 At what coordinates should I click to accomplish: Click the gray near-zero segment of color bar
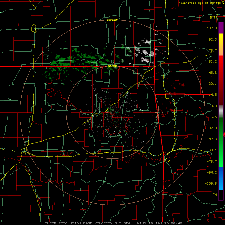tap(221, 111)
